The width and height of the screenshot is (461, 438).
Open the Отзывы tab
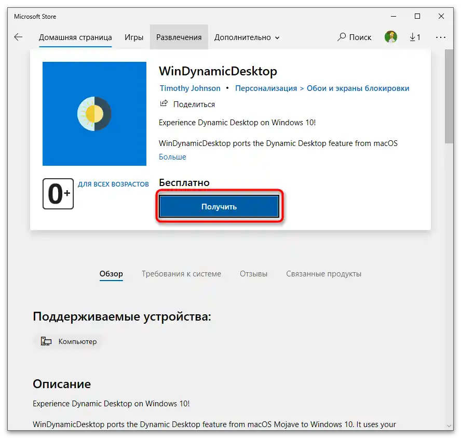click(x=253, y=274)
